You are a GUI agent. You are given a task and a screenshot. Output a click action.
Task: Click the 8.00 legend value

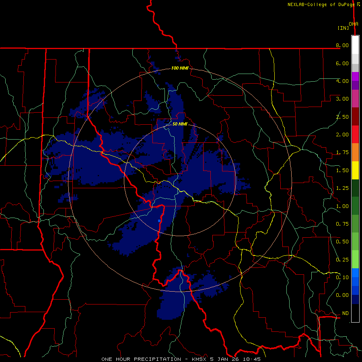click(342, 45)
